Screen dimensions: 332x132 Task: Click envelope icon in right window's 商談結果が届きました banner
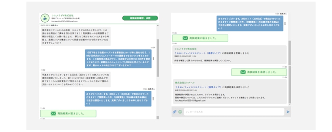(x=185, y=38)
